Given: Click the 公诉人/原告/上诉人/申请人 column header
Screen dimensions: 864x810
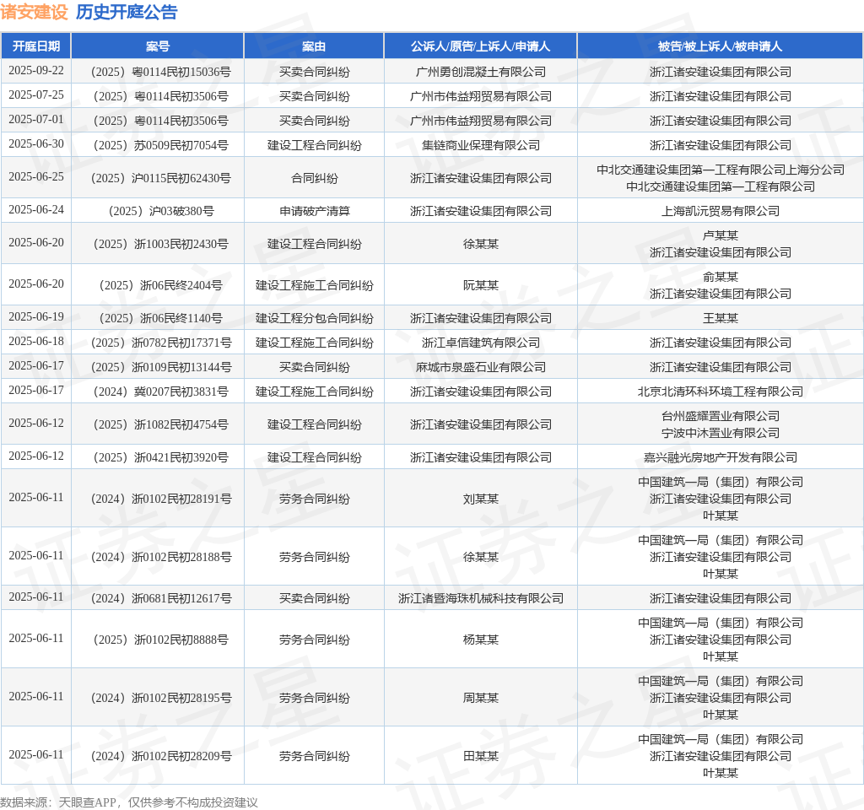Looking at the screenshot, I should pyautogui.click(x=480, y=46).
